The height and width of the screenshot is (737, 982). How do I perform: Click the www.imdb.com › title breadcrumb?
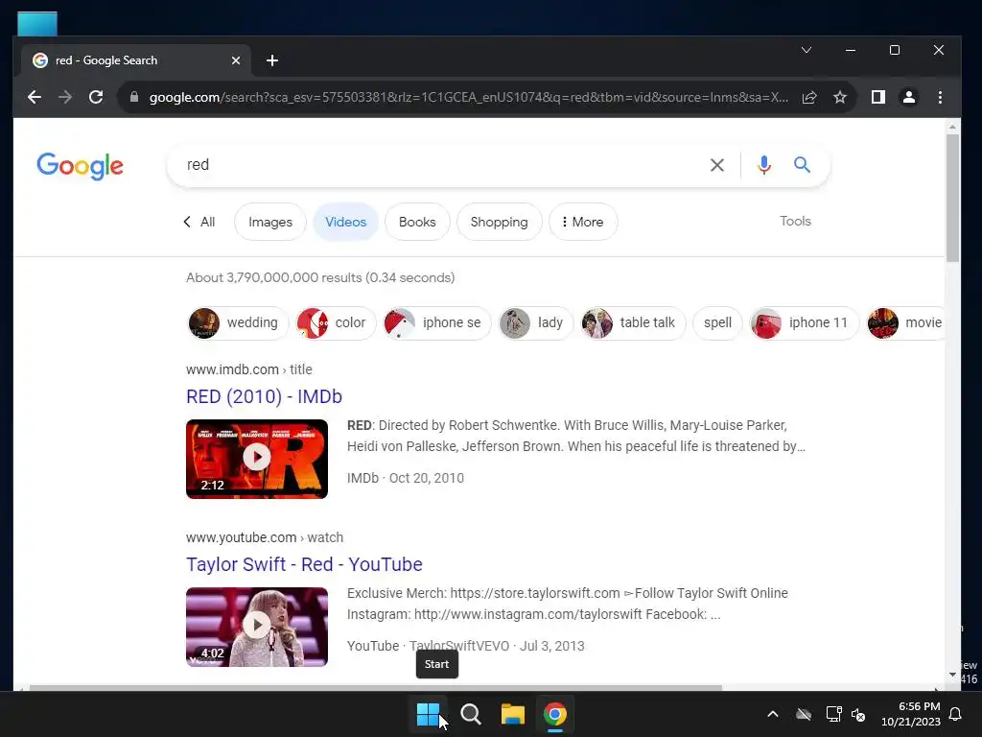click(x=248, y=369)
